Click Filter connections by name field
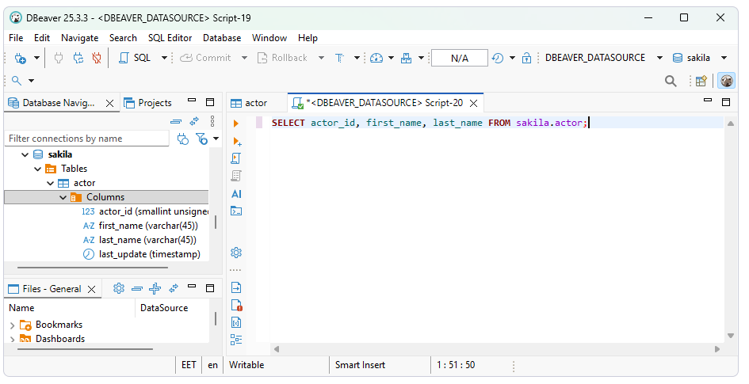Image resolution: width=749 pixels, height=384 pixels. coord(87,139)
